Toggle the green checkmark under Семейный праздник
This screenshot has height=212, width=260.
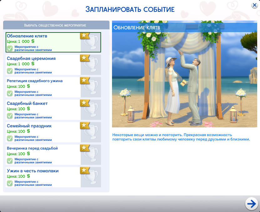click(10, 138)
